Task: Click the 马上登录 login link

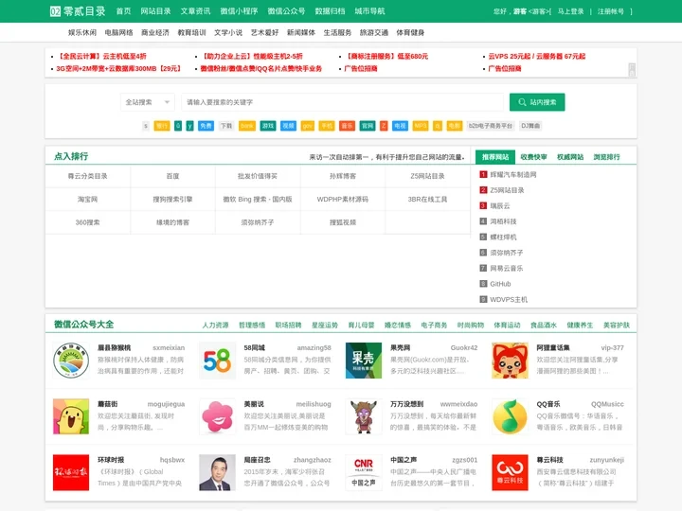Action: pos(570,11)
